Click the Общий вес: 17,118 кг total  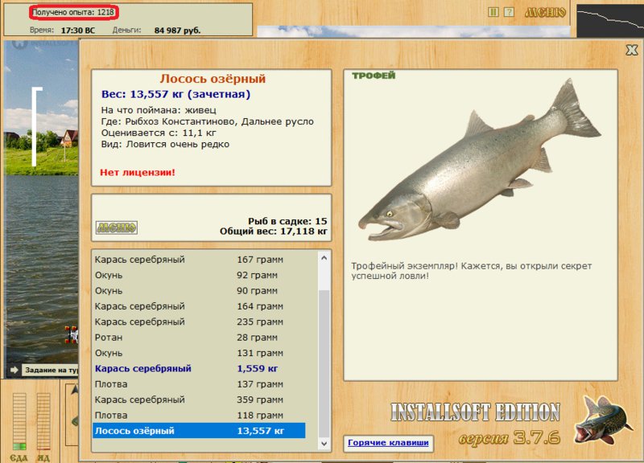click(x=274, y=231)
